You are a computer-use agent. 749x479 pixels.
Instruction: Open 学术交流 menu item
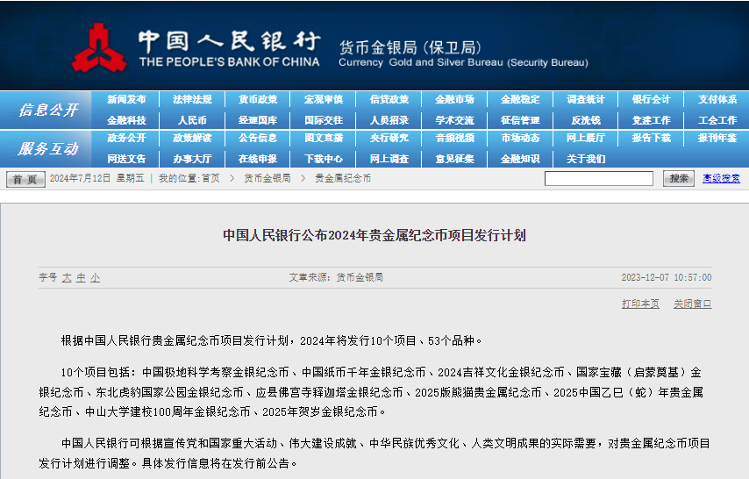click(454, 120)
